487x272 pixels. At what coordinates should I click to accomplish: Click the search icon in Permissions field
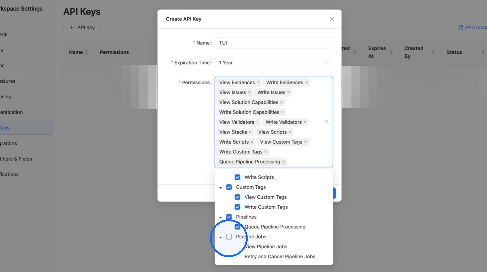click(327, 122)
